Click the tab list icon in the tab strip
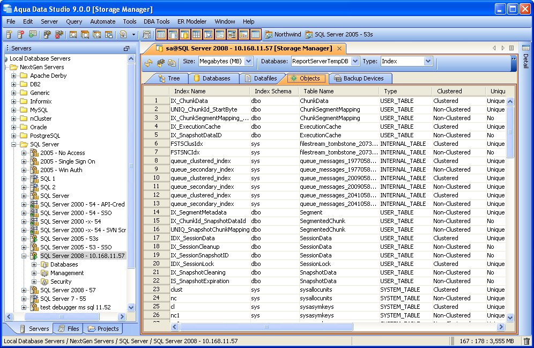Image resolution: width=534 pixels, height=348 pixels. point(511,48)
